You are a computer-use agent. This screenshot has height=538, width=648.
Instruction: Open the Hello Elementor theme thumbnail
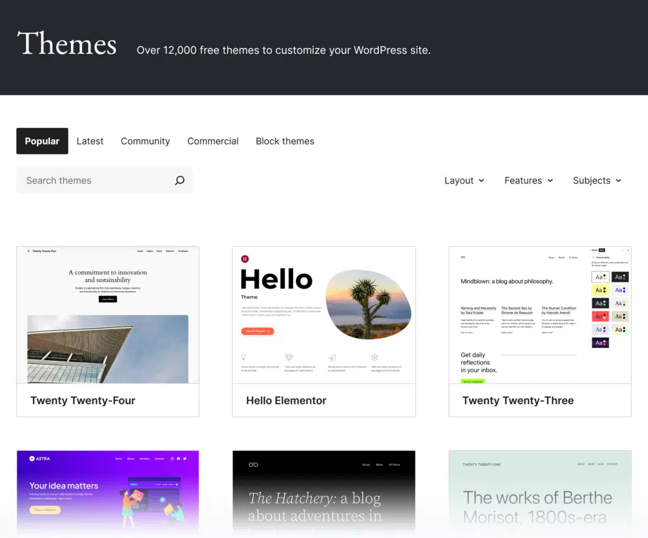[x=324, y=315]
